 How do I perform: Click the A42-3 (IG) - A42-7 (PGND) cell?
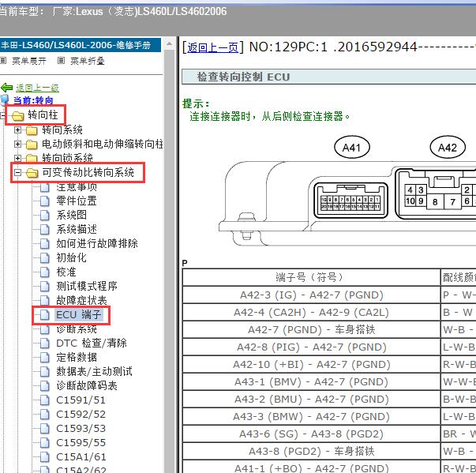312,295
